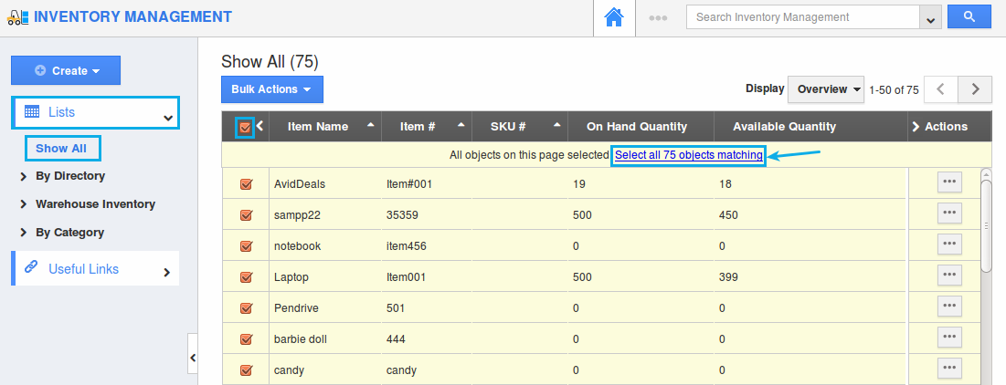Viewport: 1006px width, 385px height.
Task: Uncheck the candy row checkbox
Action: [x=245, y=370]
